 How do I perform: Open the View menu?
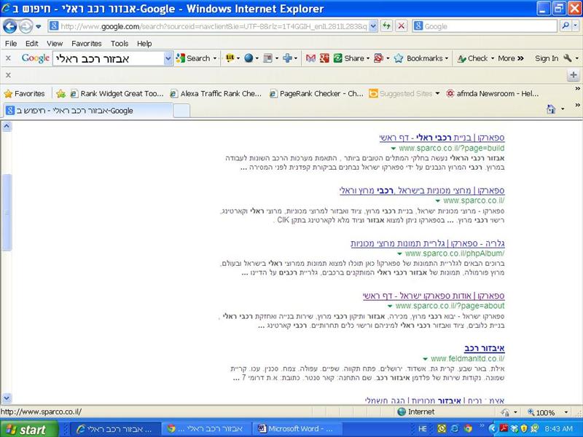[x=55, y=44]
